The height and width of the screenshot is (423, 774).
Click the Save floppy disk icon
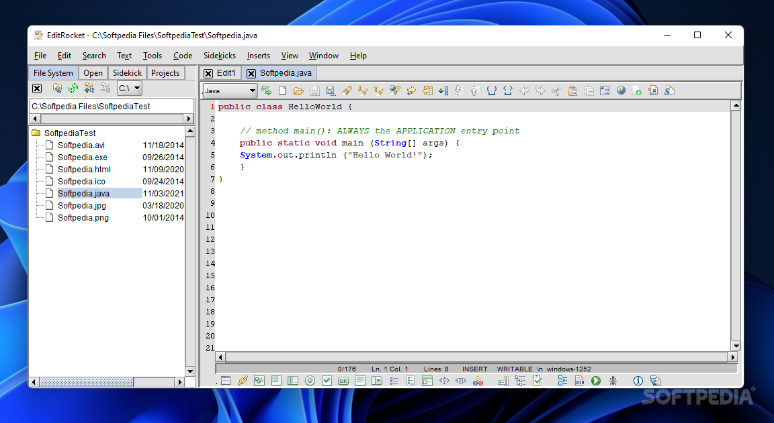coord(314,90)
